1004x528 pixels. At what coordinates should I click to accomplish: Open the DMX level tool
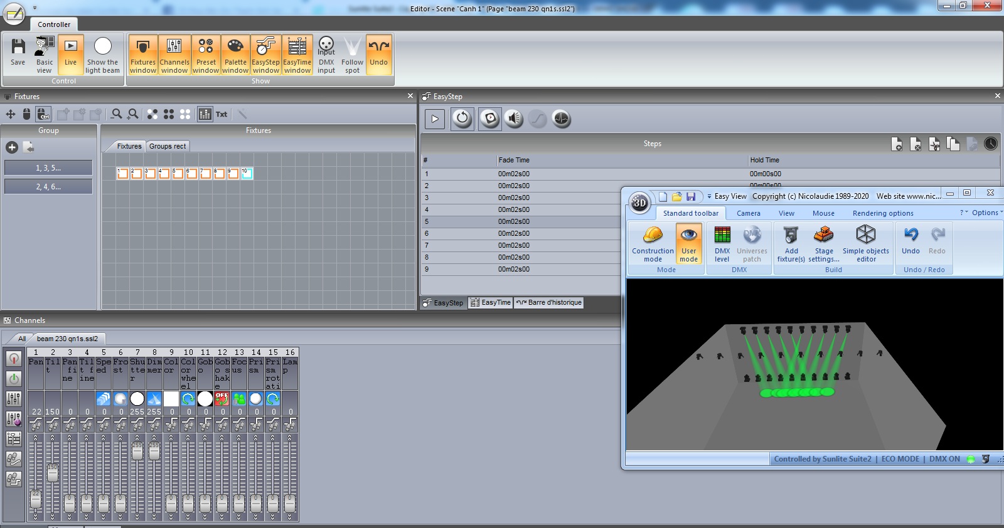722,243
